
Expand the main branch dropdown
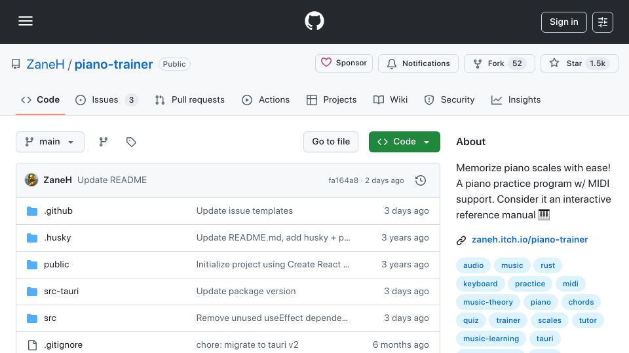[x=50, y=142]
